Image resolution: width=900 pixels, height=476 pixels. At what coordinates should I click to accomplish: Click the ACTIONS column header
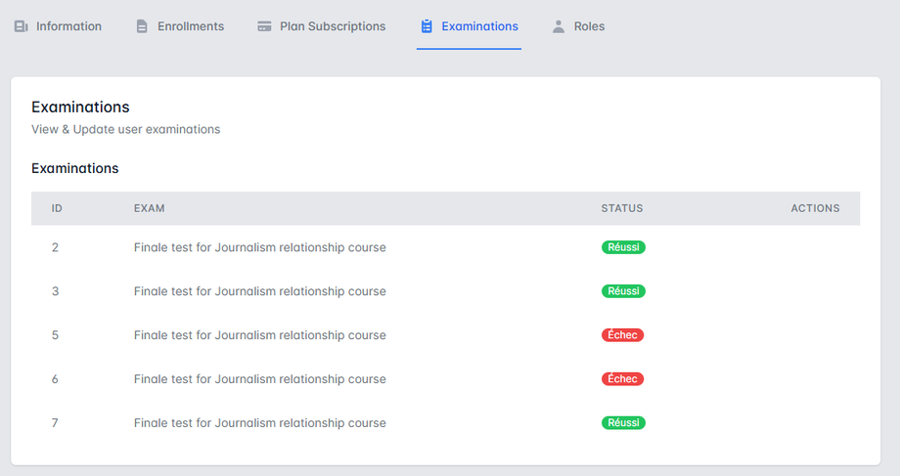pyautogui.click(x=815, y=208)
